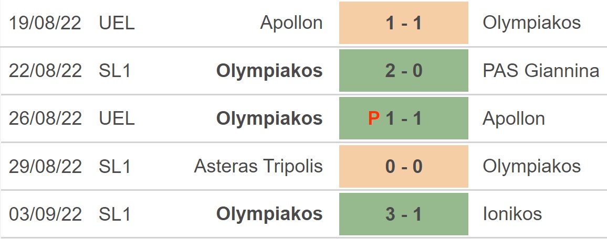Select the SL1 label on 22/08/22
Screen dimensions: 607x239
[x=115, y=71]
